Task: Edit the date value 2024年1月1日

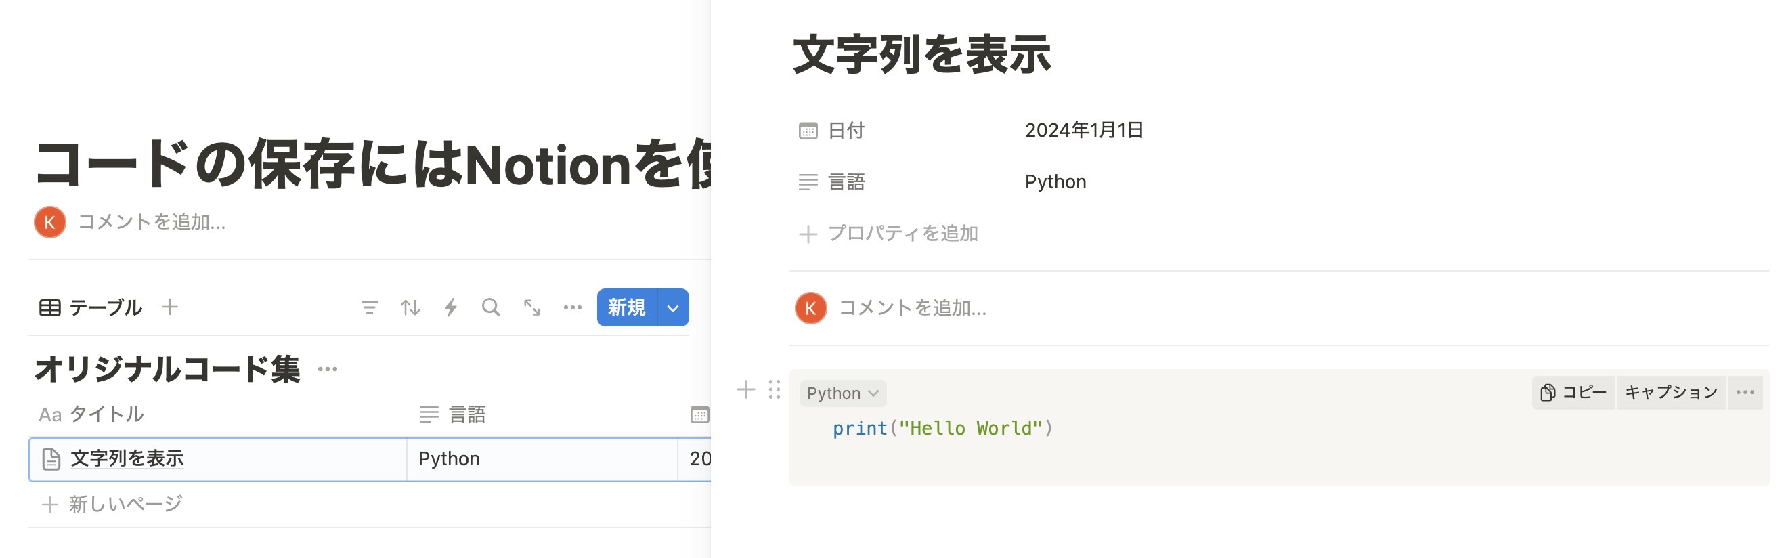Action: click(x=1085, y=129)
